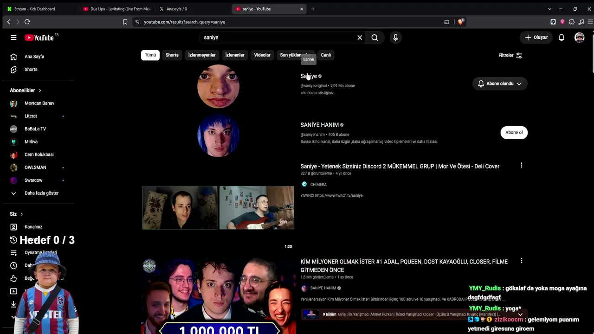Open options for the Deli Cover video
Image resolution: width=594 pixels, height=334 pixels.
pos(522,166)
